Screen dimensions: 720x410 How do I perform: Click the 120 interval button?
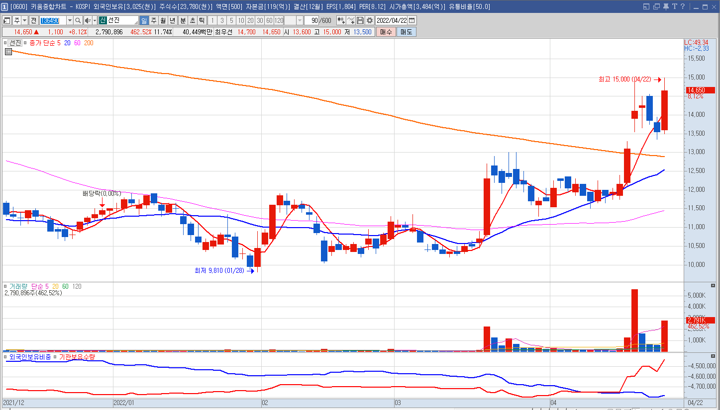click(279, 20)
